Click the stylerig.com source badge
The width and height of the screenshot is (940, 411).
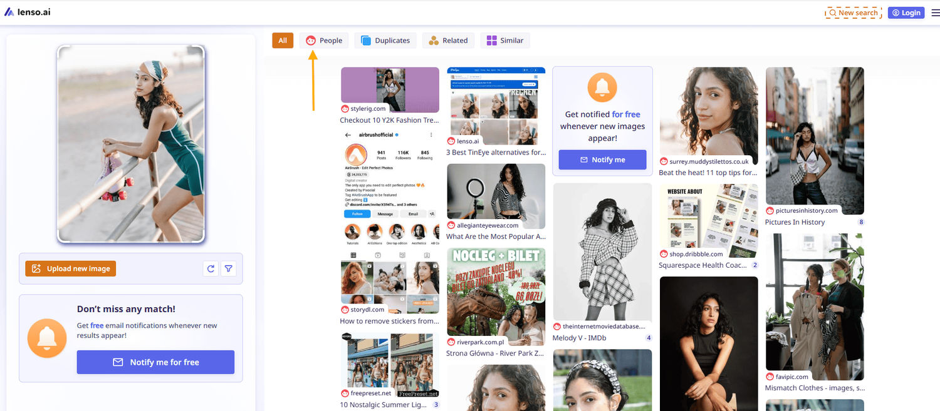pos(363,109)
